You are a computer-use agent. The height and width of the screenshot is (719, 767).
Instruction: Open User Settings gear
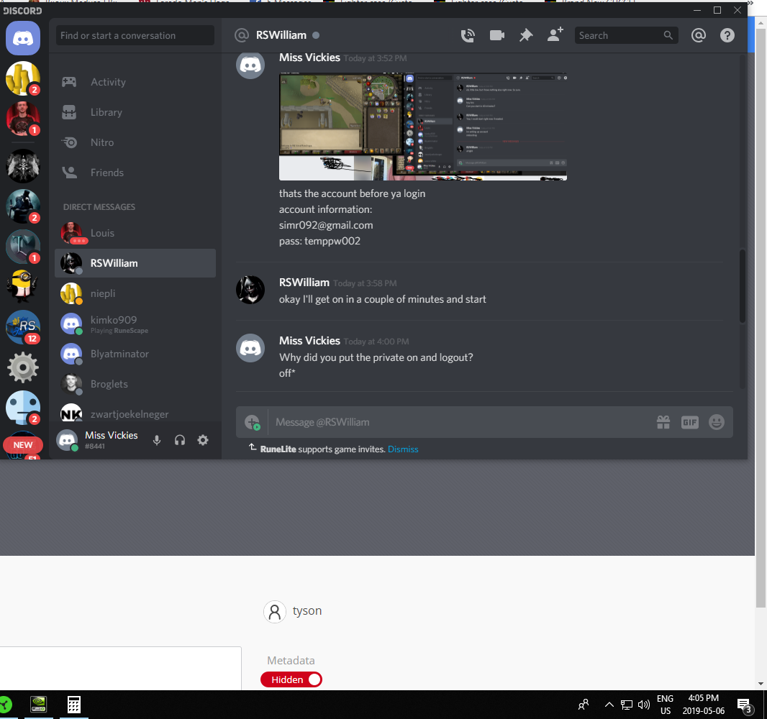(202, 440)
